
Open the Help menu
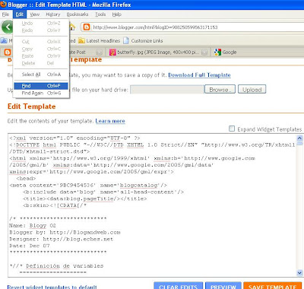click(117, 14)
